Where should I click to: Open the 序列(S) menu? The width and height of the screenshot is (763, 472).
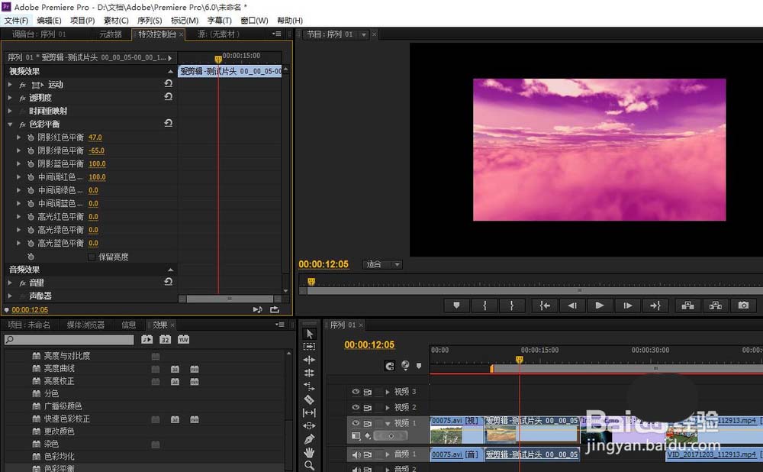click(x=150, y=21)
